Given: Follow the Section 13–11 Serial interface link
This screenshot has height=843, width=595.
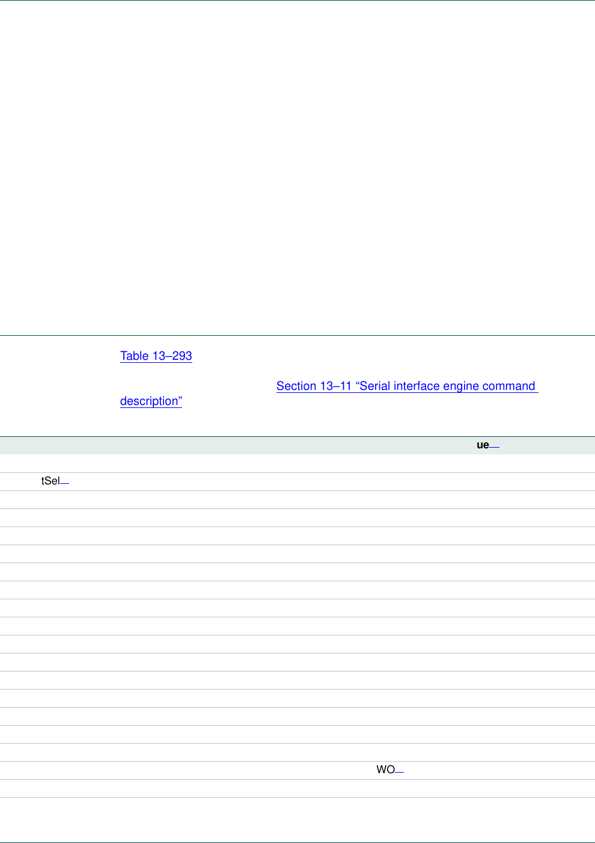Looking at the screenshot, I should 406,386.
